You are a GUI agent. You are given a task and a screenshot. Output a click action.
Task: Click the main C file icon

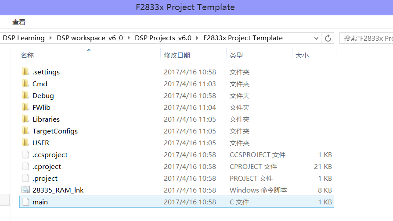25,202
